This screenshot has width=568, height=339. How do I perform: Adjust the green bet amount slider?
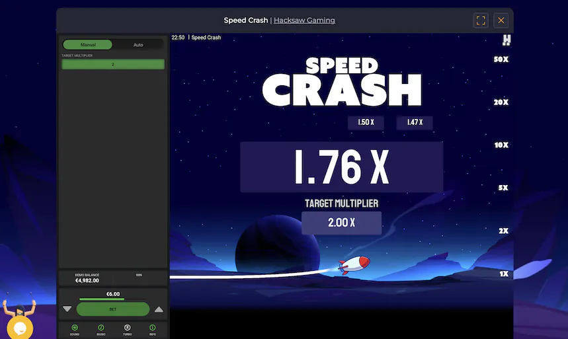pyautogui.click(x=113, y=299)
